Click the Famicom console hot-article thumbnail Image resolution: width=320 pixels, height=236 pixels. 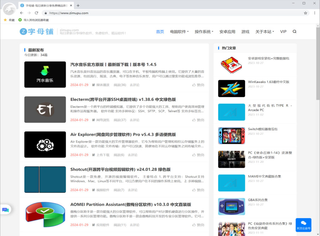(x=232, y=65)
